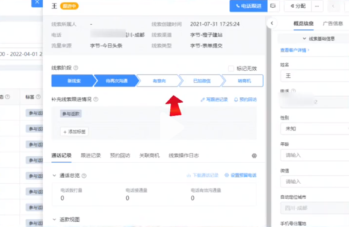The height and width of the screenshot is (227, 349).
Task: Open the 跟进记录 tab
Action: click(91, 156)
